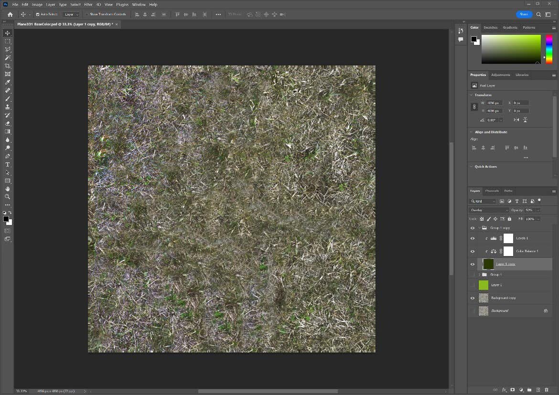Open the Filter menu
The image size is (559, 395).
tap(88, 4)
